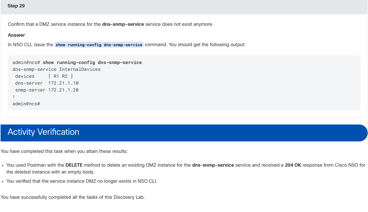Click the admin@ncs# show running-config code line
This screenshot has width=368, height=212.
pos(77,62)
